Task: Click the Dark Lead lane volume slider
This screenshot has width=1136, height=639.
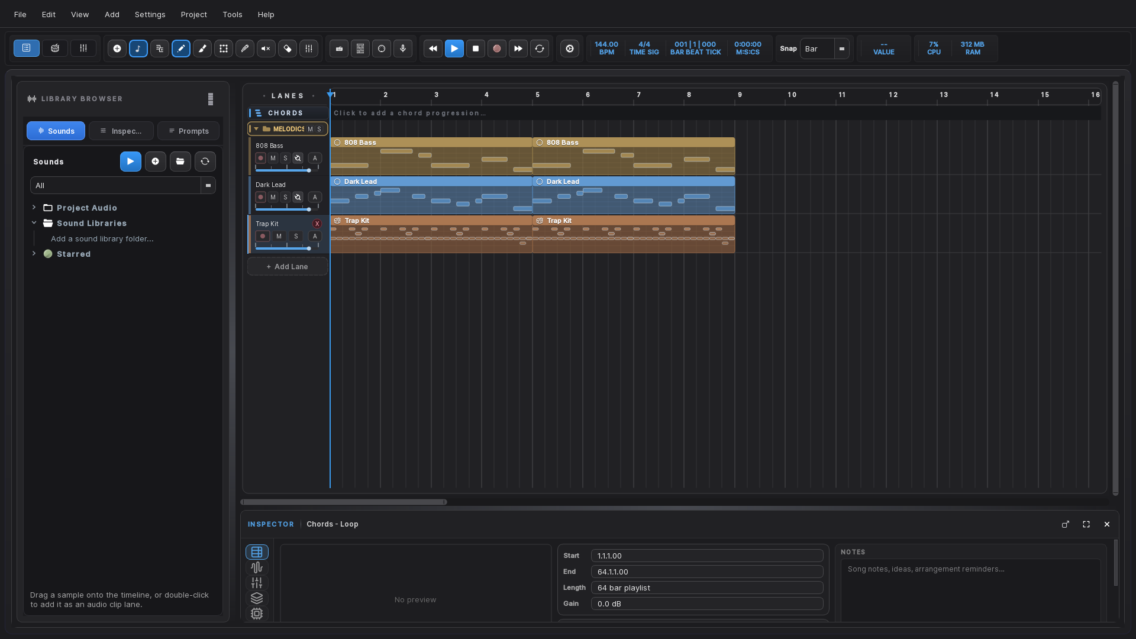Action: coord(287,209)
